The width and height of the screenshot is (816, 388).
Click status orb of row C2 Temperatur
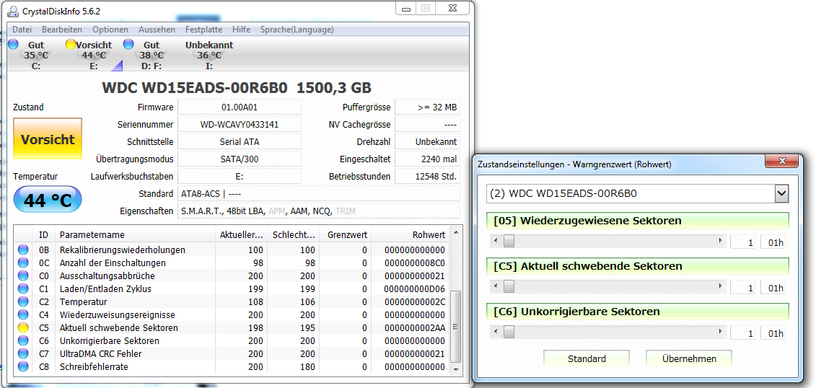coord(23,301)
